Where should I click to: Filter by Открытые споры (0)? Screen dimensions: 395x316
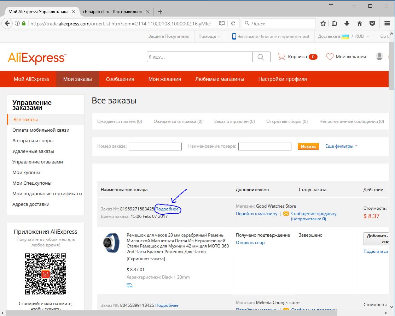pyautogui.click(x=287, y=121)
